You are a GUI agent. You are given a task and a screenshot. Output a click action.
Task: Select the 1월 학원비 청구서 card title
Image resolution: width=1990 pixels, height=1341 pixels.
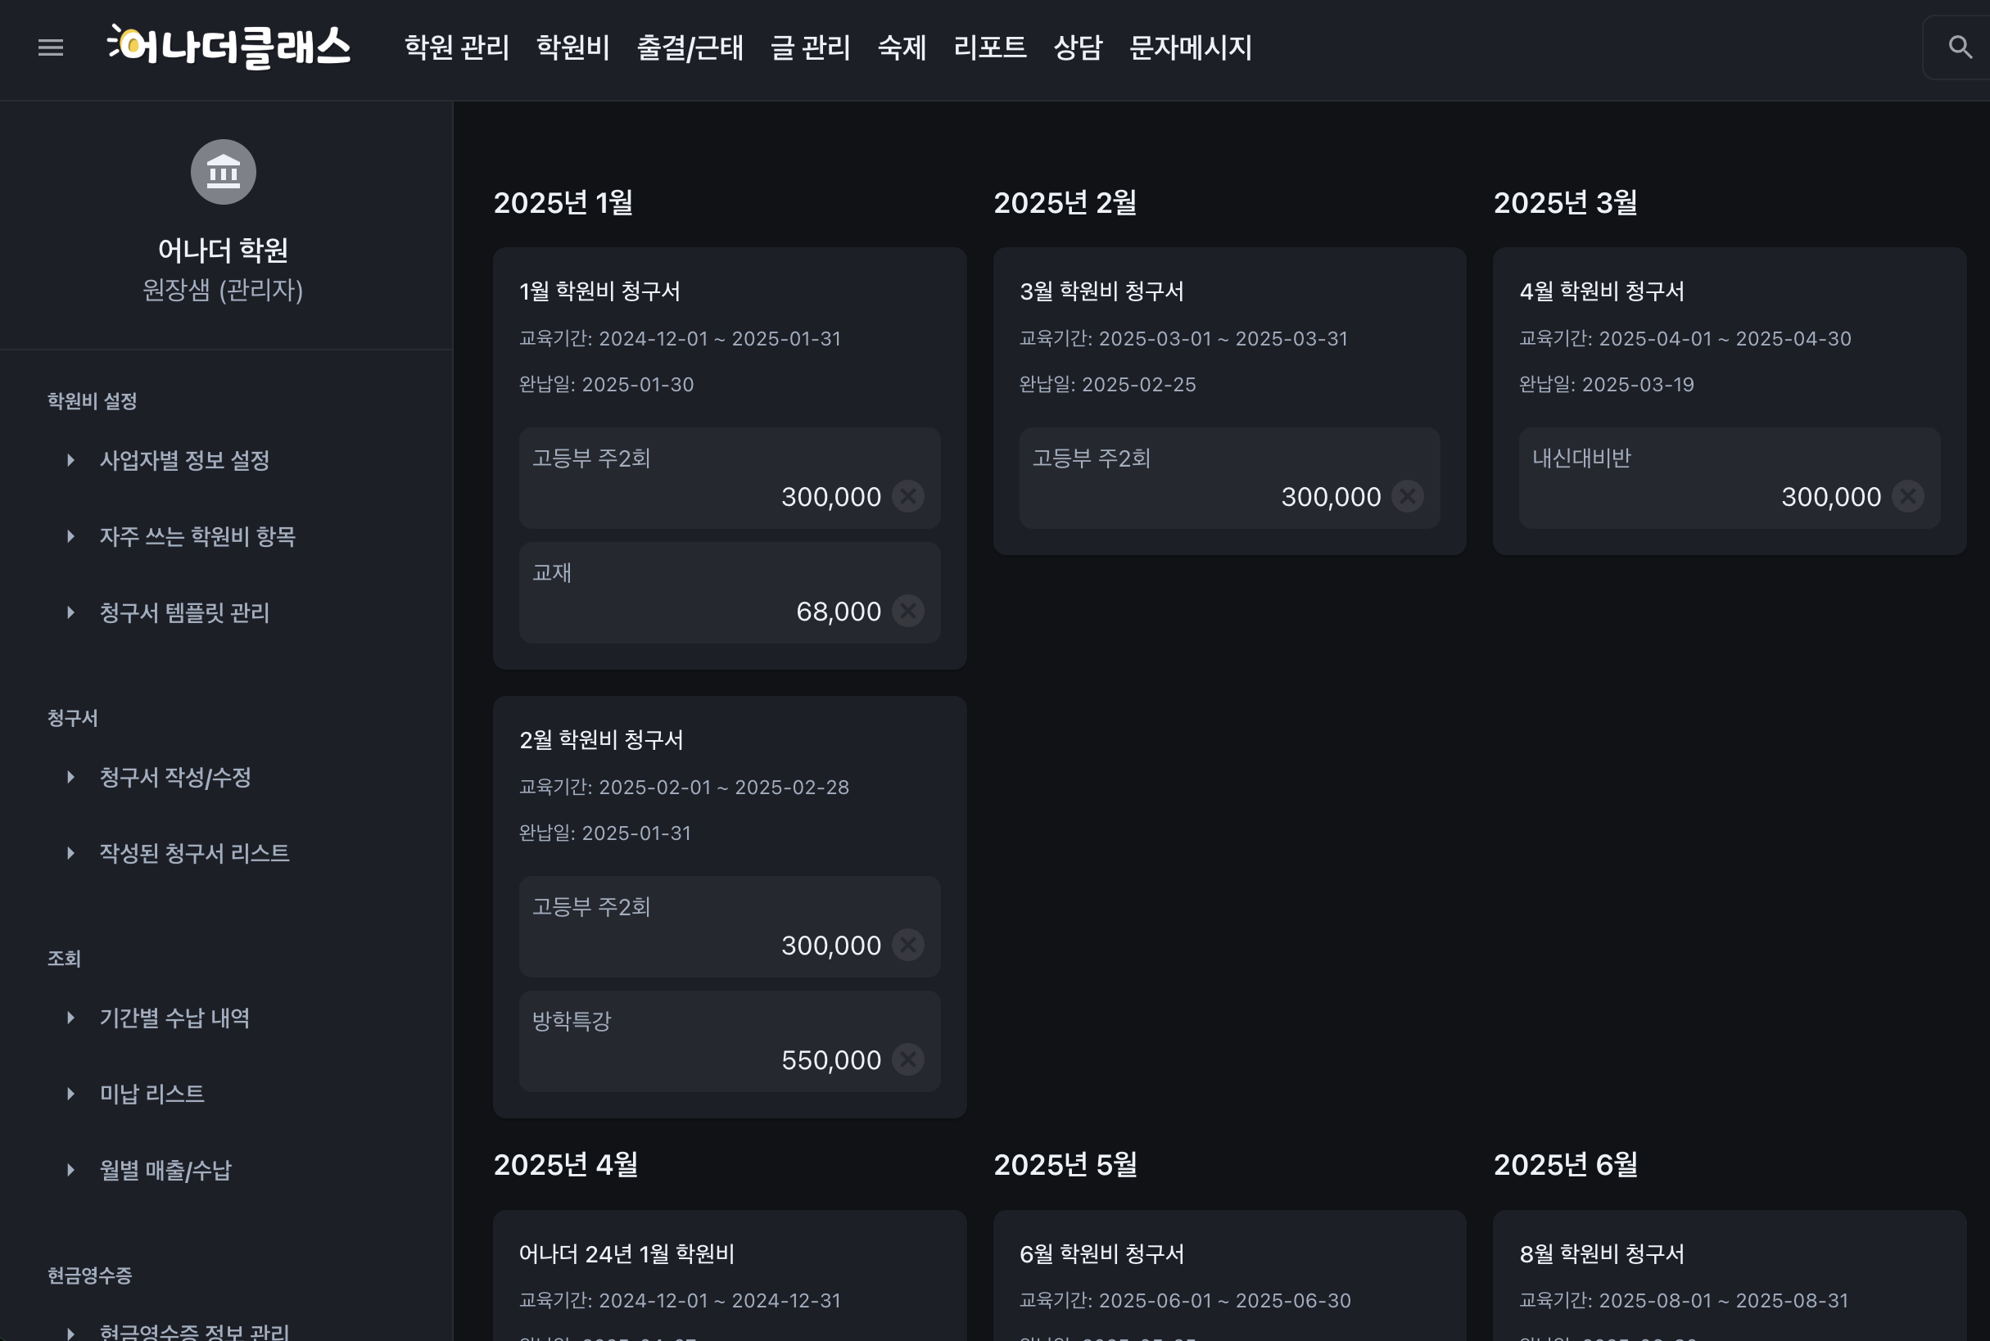pyautogui.click(x=599, y=291)
